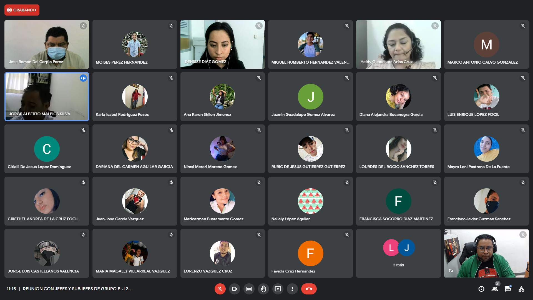
Task: Select Jose Ramon Del Carpio Perez video
Action: point(47,44)
